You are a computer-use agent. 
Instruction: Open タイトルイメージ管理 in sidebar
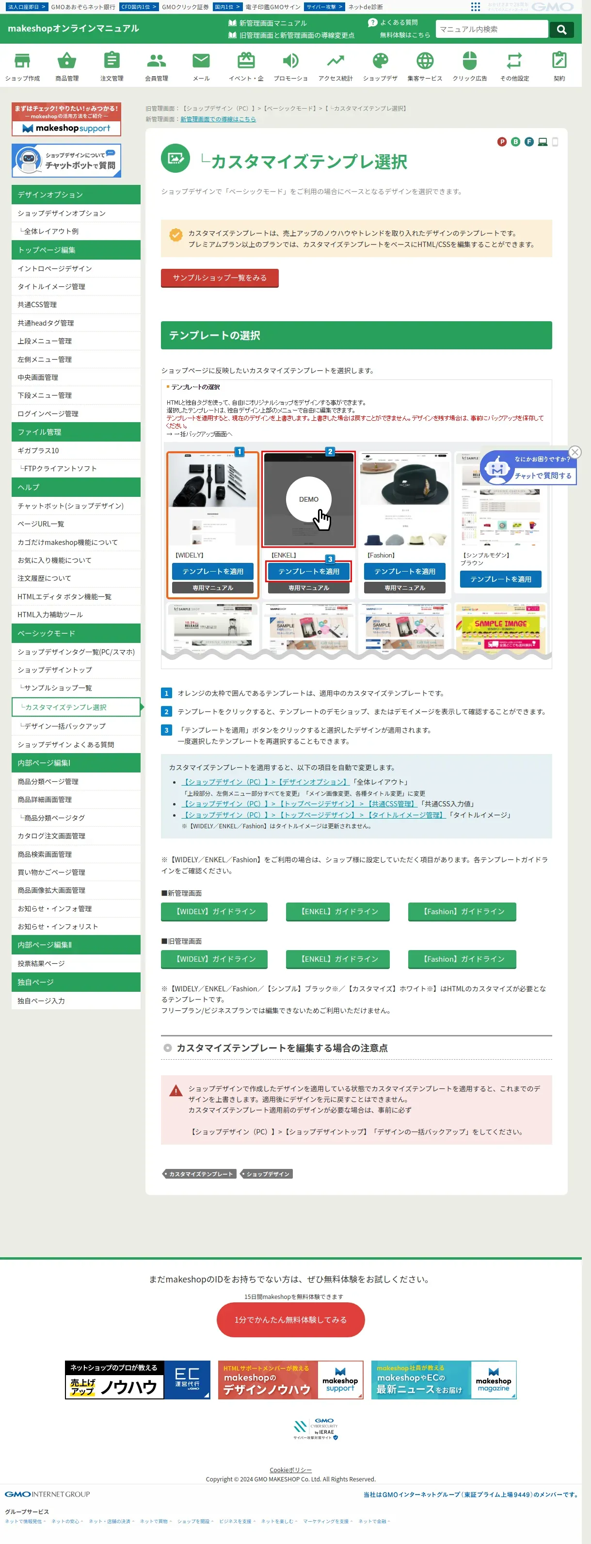(x=76, y=286)
